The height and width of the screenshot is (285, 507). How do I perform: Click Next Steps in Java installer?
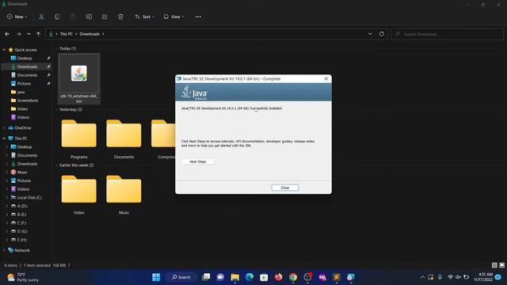[198, 161]
